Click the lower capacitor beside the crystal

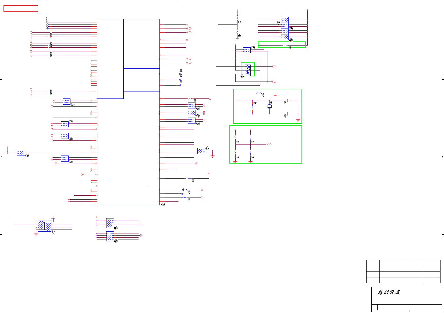click(287, 114)
